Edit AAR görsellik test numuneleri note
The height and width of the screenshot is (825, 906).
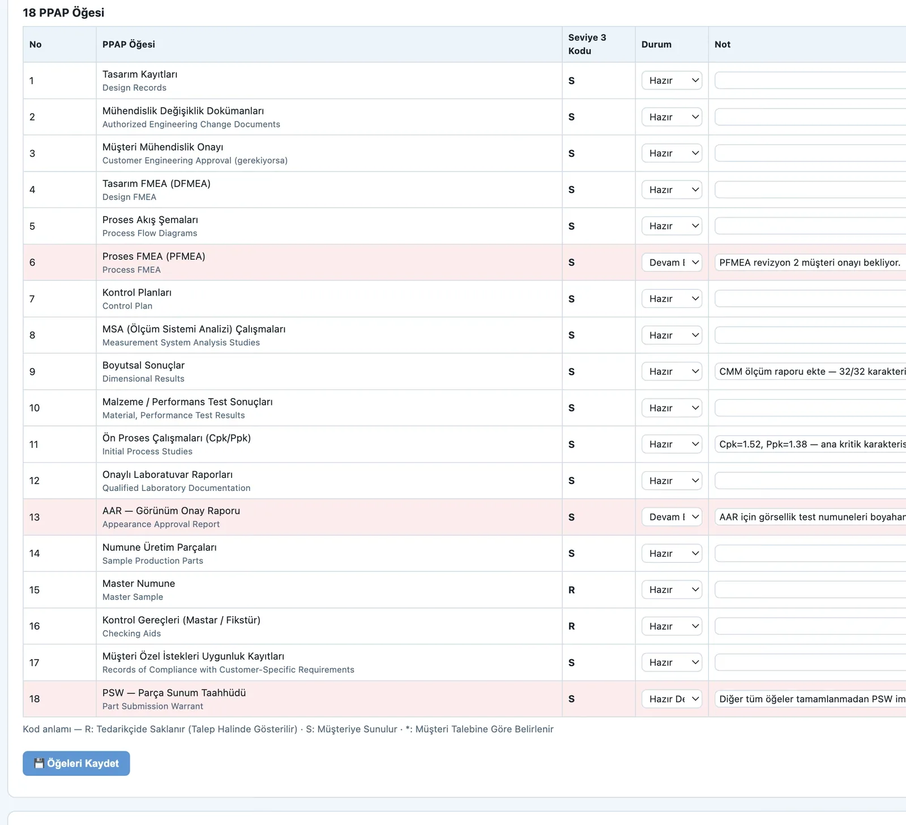810,517
